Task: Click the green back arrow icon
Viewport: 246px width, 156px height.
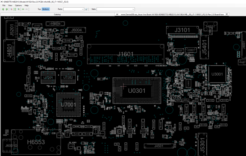Action: [x=23, y=9]
